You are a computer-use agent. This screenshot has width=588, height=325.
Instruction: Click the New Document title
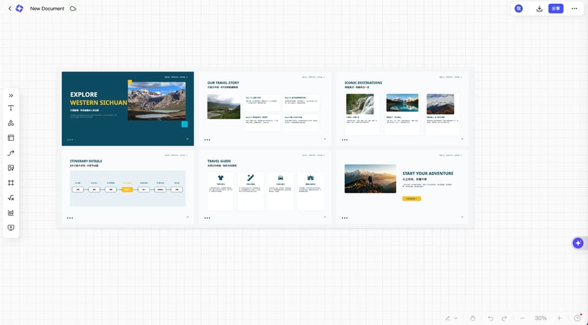coord(47,9)
